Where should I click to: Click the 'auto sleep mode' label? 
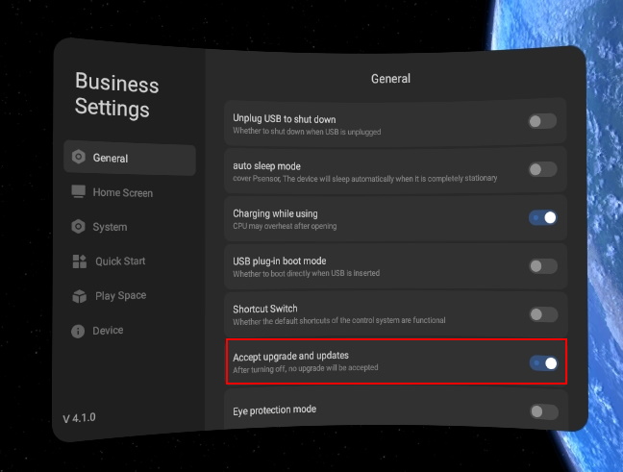[x=266, y=166]
